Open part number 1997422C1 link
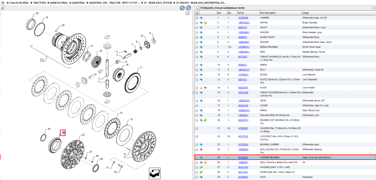The image size is (376, 180). click(x=244, y=23)
